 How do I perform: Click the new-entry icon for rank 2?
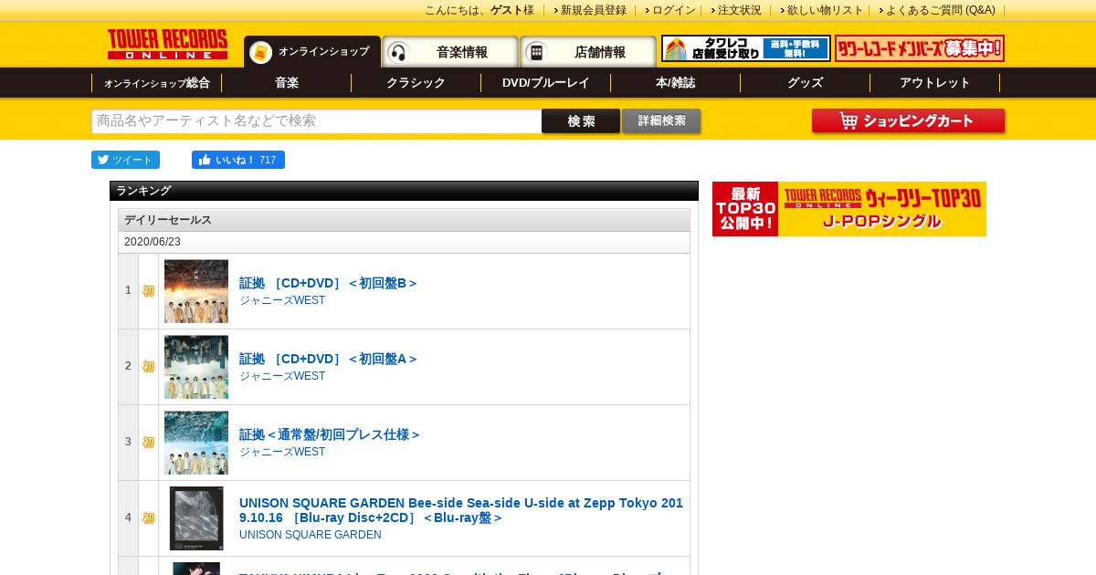tap(149, 367)
